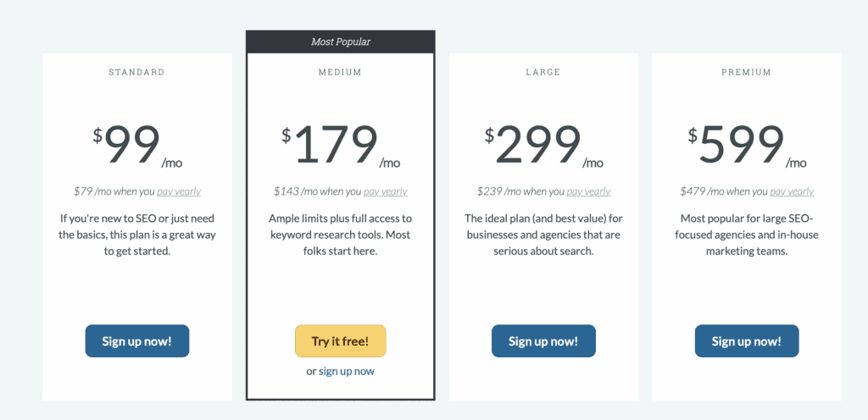Click Sign up now under Premium plan

point(747,341)
